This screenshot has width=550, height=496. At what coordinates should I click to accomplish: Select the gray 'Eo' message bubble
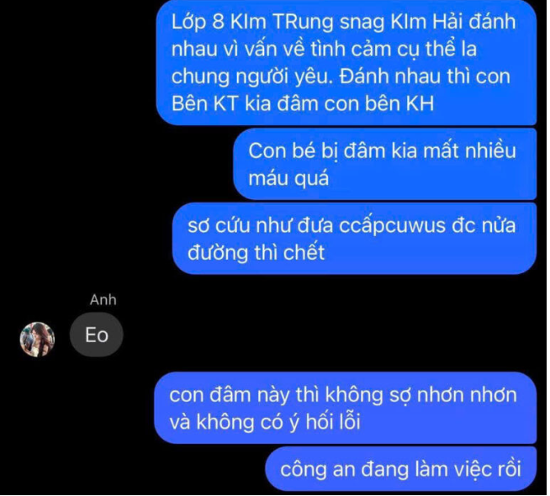(x=97, y=335)
